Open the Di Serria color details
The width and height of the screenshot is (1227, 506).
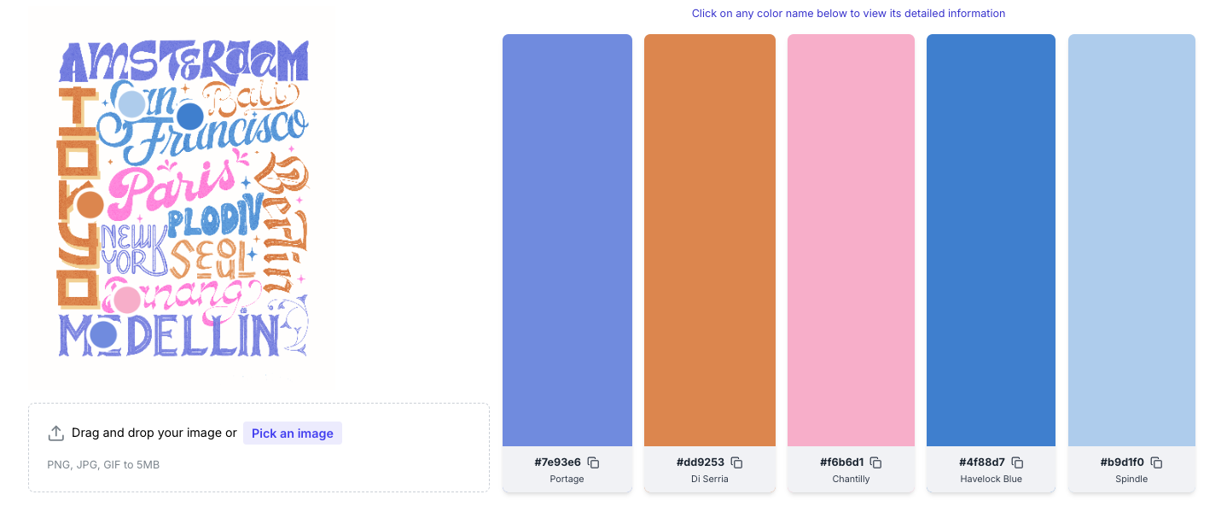[x=709, y=480]
